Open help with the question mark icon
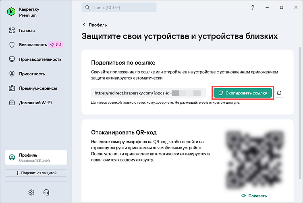This screenshot has height=203, width=303. pos(253,8)
